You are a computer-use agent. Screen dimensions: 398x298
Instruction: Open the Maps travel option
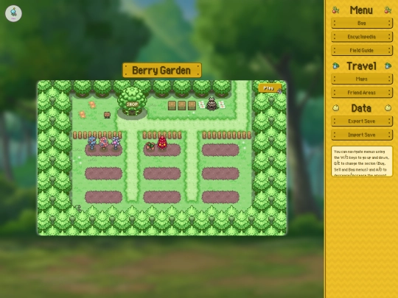pos(362,79)
